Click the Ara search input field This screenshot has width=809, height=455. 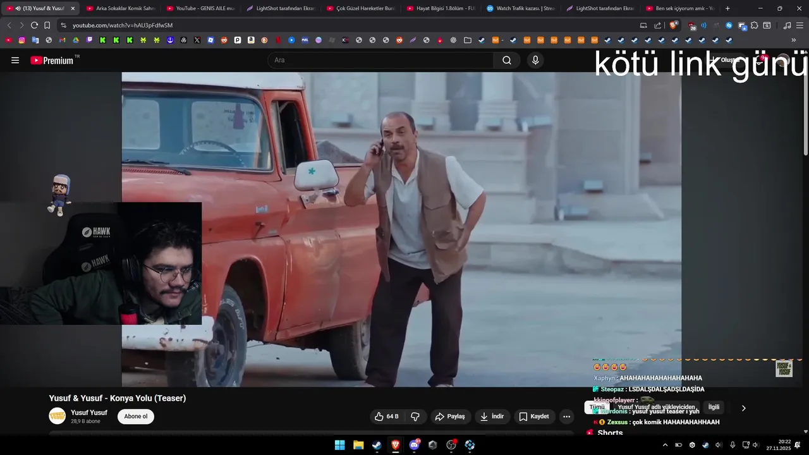(381, 60)
